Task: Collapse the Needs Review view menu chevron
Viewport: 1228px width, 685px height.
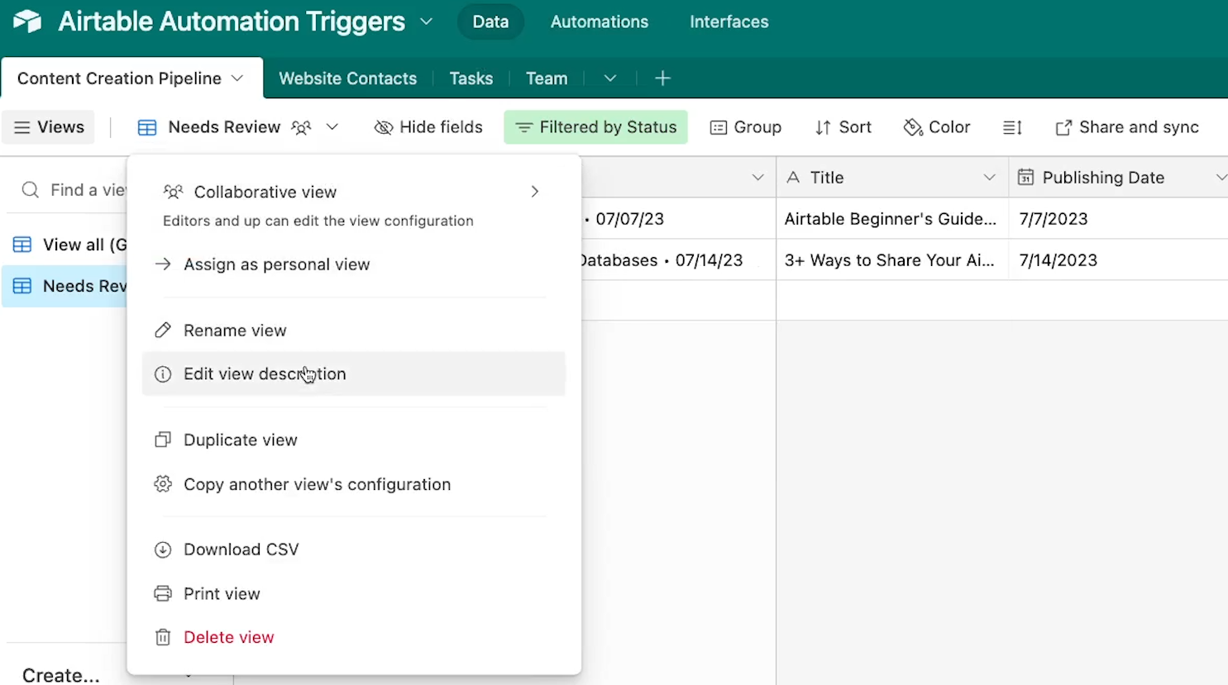Action: [x=332, y=127]
